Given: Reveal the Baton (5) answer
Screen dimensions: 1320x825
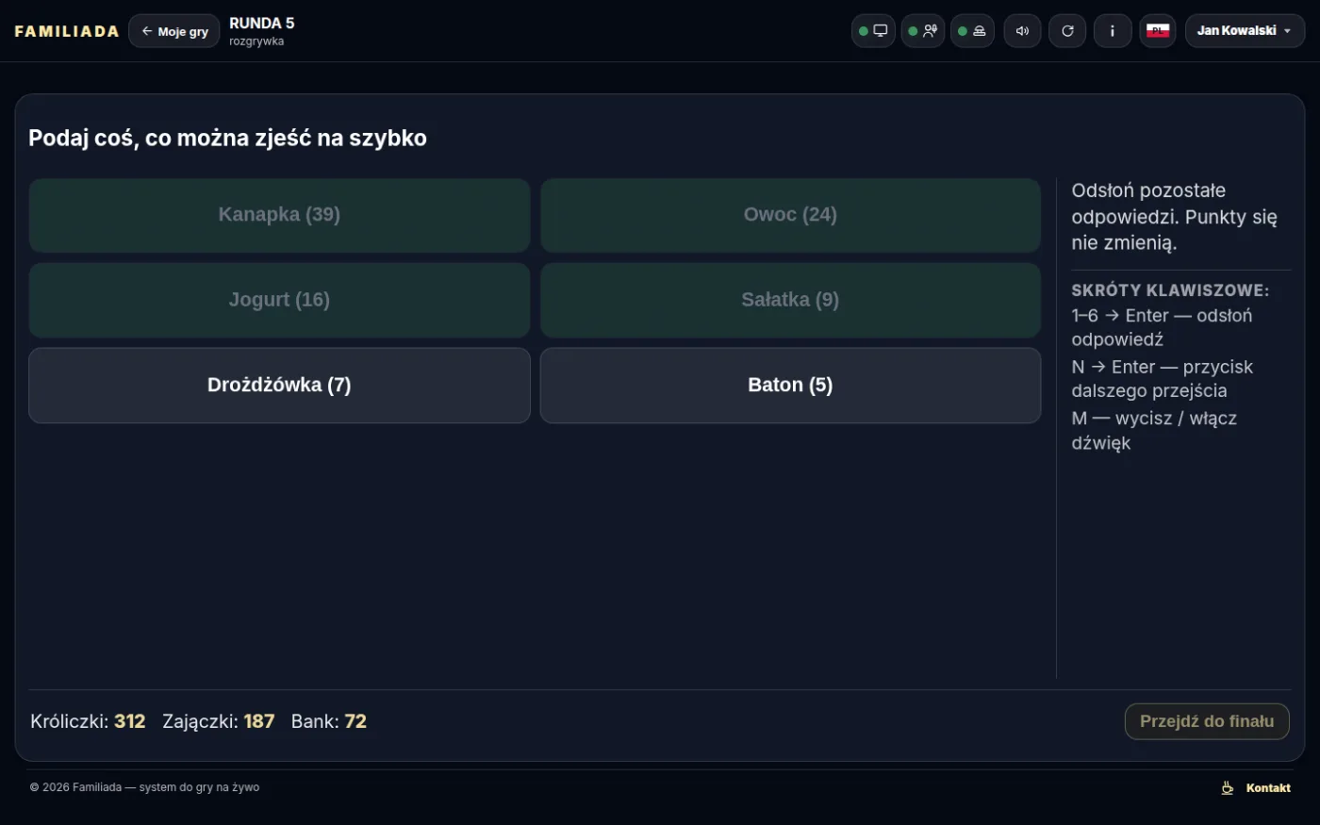Looking at the screenshot, I should (790, 385).
